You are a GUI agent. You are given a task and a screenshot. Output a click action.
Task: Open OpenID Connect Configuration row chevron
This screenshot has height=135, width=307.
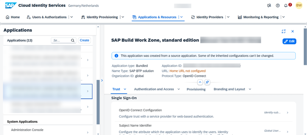point(287,113)
